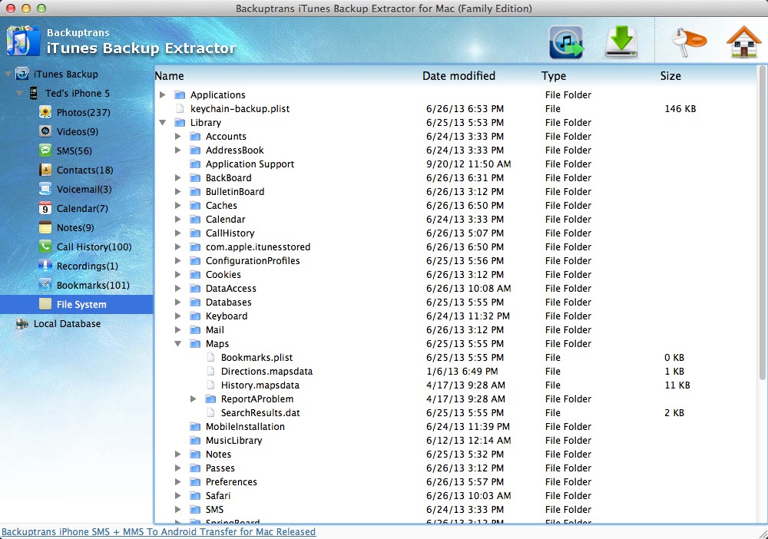Click the Local Database icon
Image resolution: width=768 pixels, height=539 pixels.
click(x=22, y=323)
